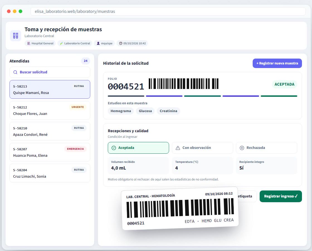This screenshot has height=251, width=312.
Task: Click Registrar nueva muestra button
Action: (277, 63)
